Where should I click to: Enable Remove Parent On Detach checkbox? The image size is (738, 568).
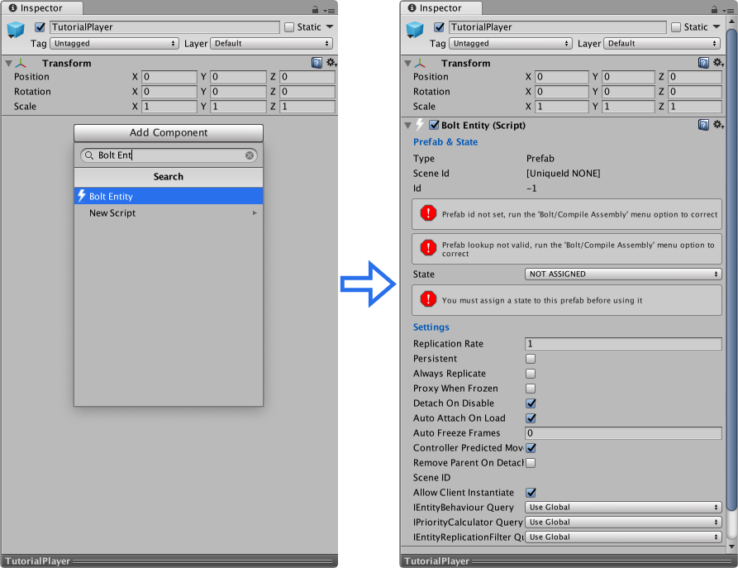tap(531, 463)
